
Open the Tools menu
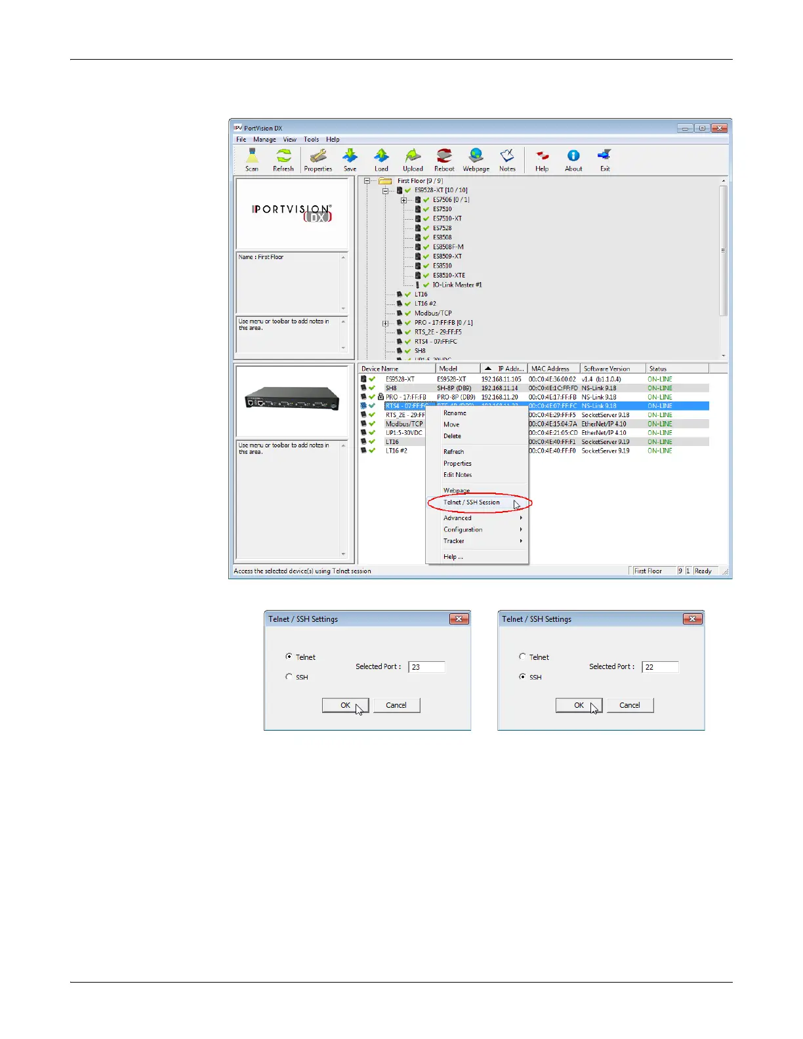pos(312,139)
